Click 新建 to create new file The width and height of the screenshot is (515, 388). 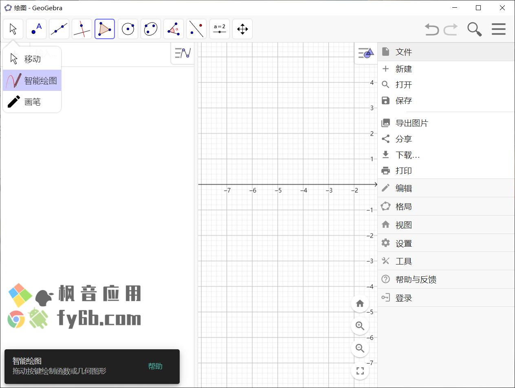point(446,69)
